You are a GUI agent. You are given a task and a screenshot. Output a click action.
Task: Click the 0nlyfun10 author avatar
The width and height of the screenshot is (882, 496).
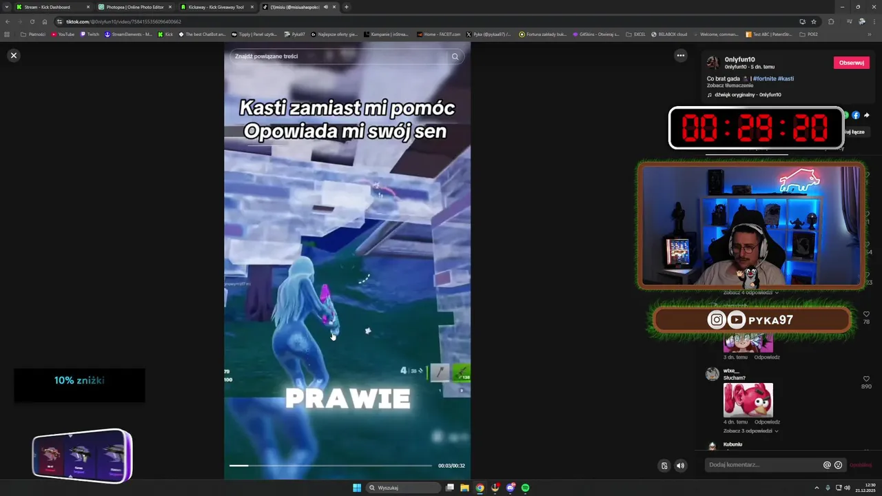pos(713,63)
